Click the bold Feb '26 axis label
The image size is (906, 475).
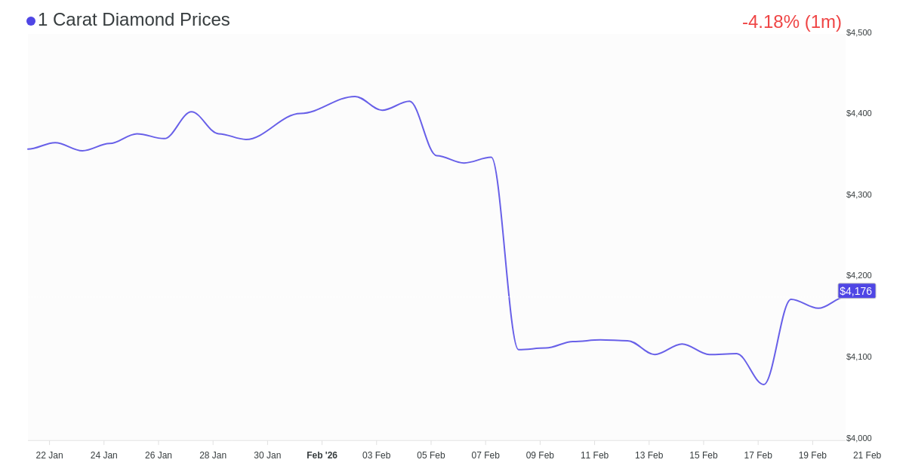pos(322,455)
